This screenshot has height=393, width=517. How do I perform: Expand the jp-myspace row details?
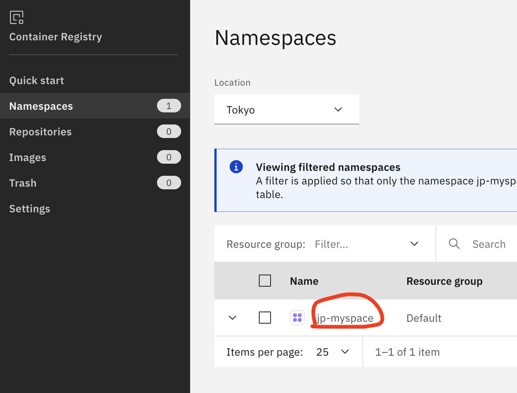(x=232, y=318)
